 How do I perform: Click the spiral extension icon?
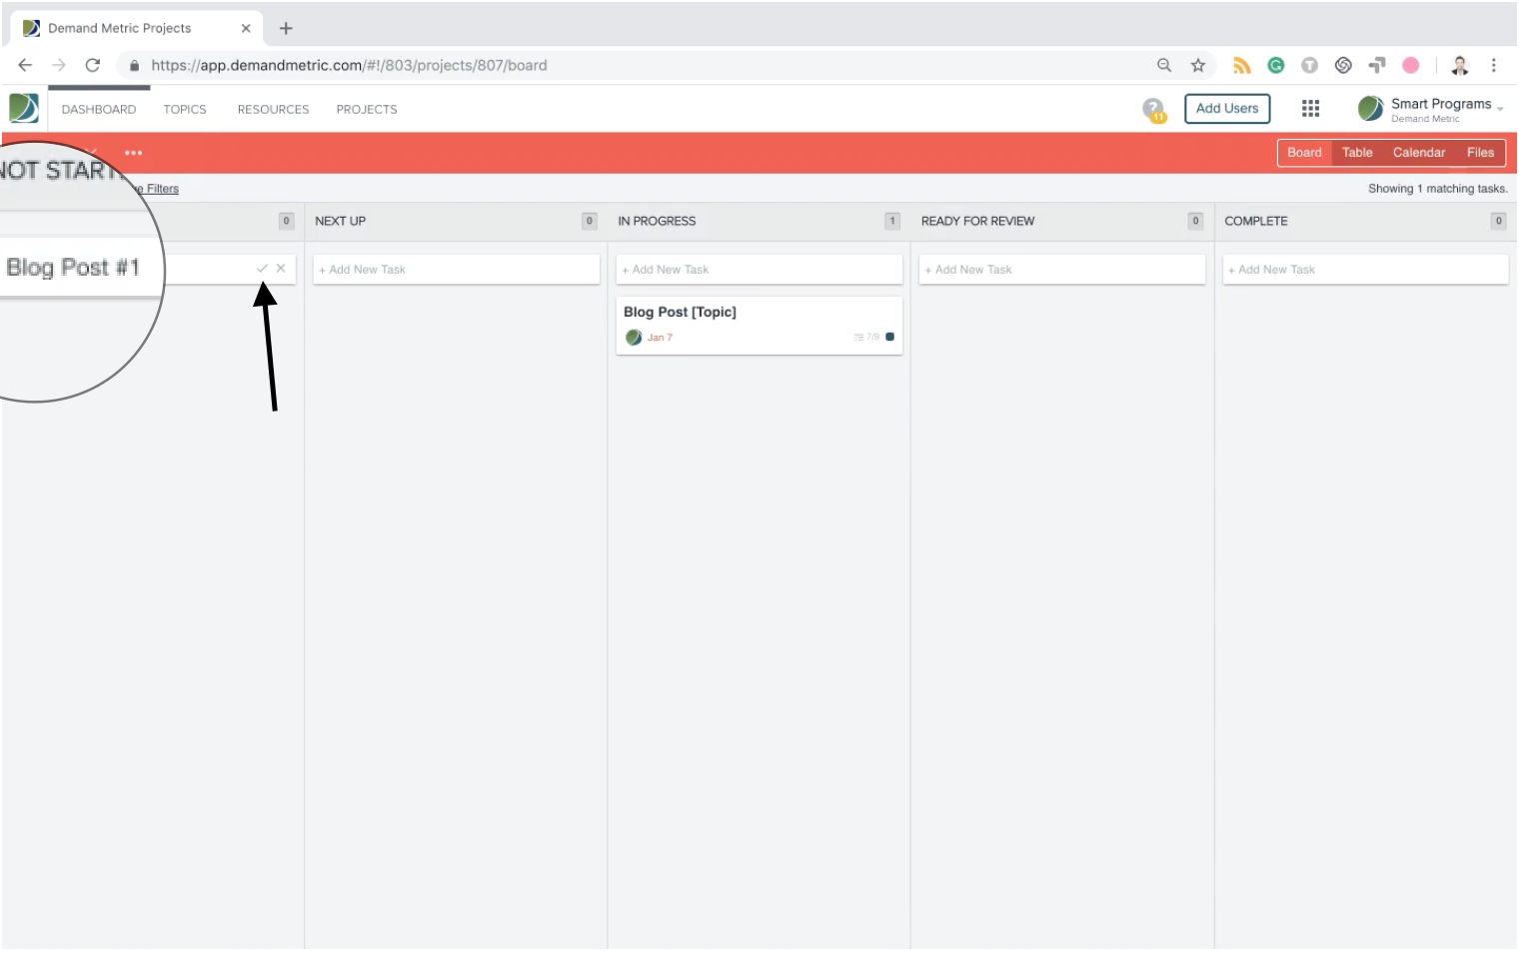click(1343, 65)
